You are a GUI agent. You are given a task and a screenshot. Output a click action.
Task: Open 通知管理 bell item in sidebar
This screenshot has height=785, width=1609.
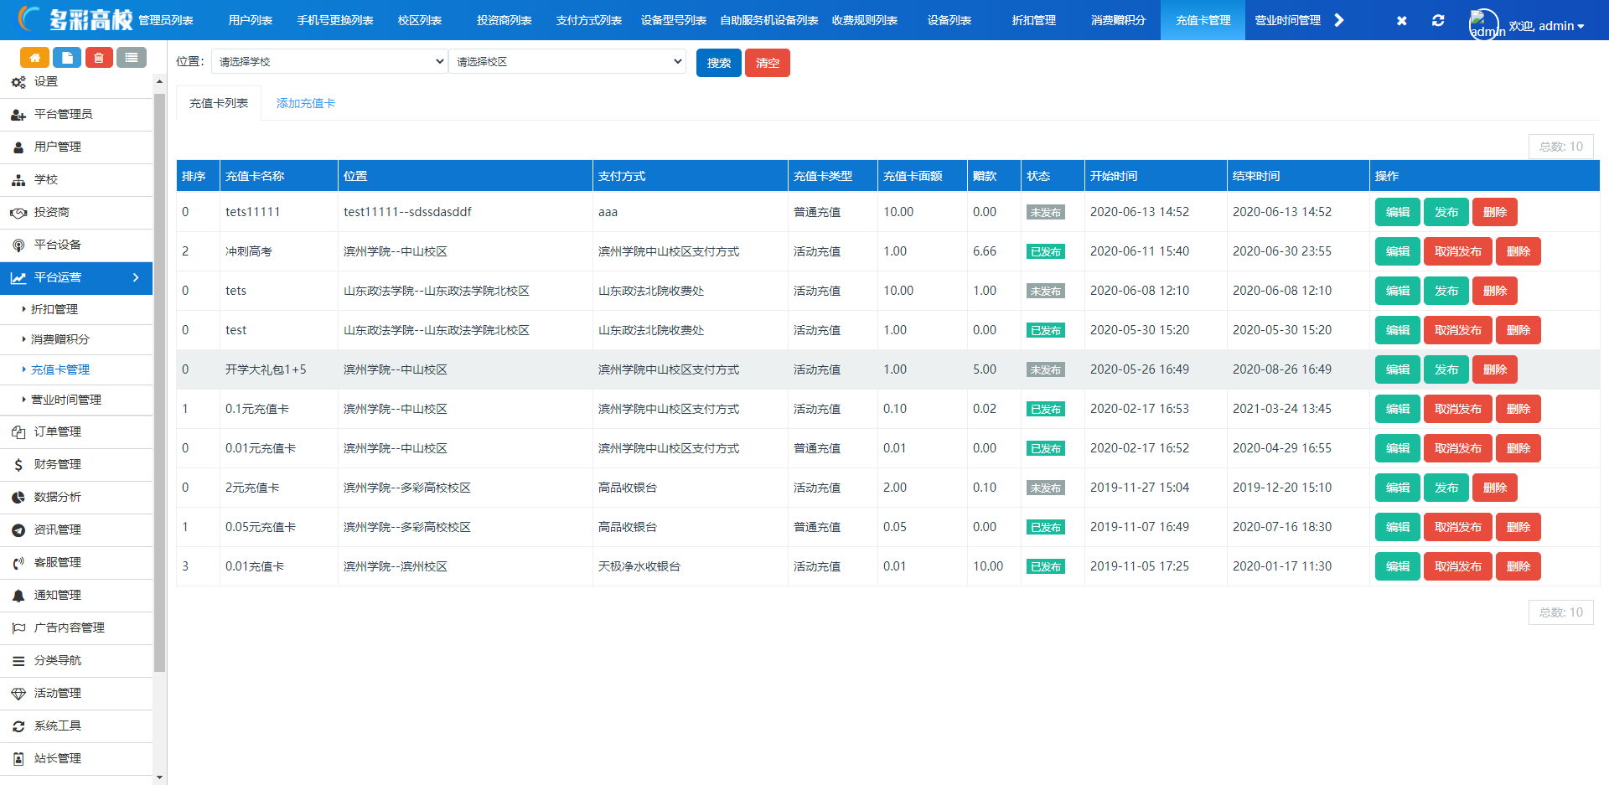[x=76, y=595]
